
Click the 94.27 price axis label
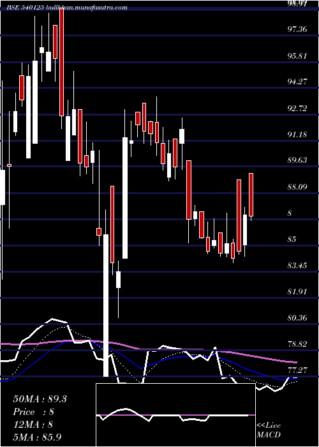click(297, 82)
